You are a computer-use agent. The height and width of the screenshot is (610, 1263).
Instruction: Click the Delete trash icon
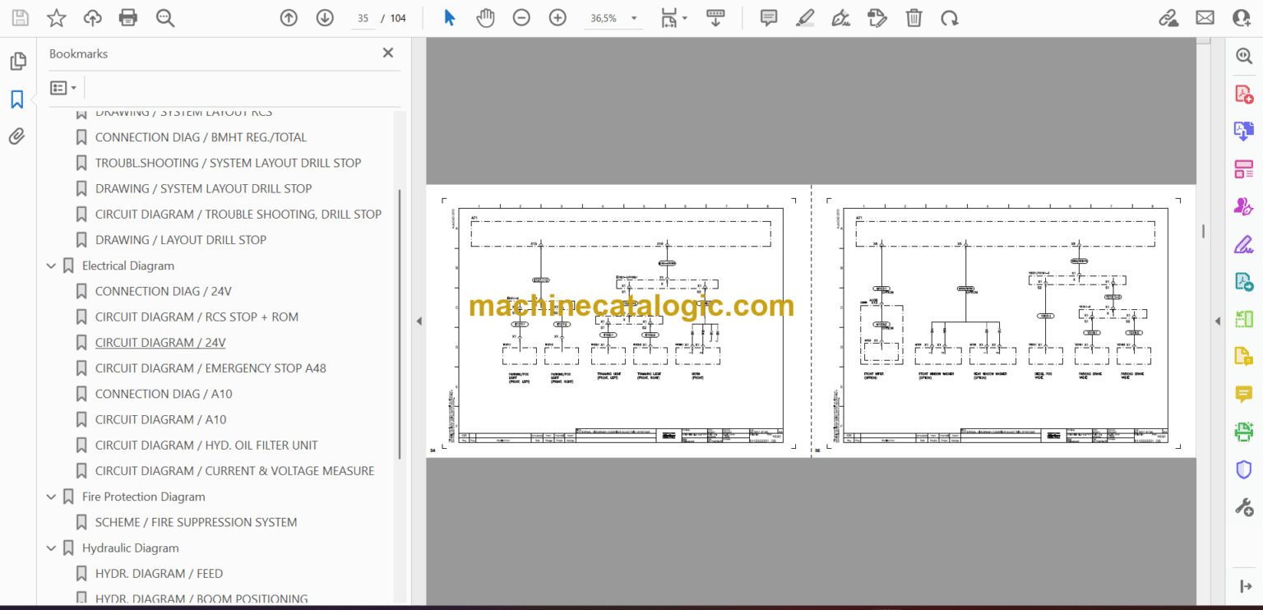pyautogui.click(x=914, y=18)
